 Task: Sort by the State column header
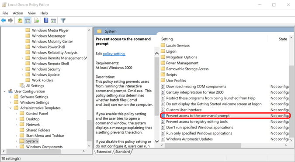(x=283, y=39)
